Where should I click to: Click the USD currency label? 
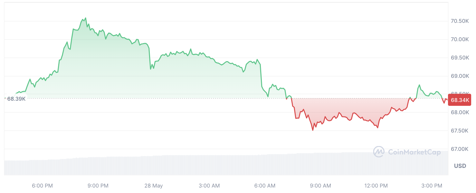point(460,166)
